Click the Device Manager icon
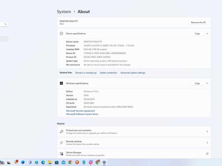 [61, 154]
